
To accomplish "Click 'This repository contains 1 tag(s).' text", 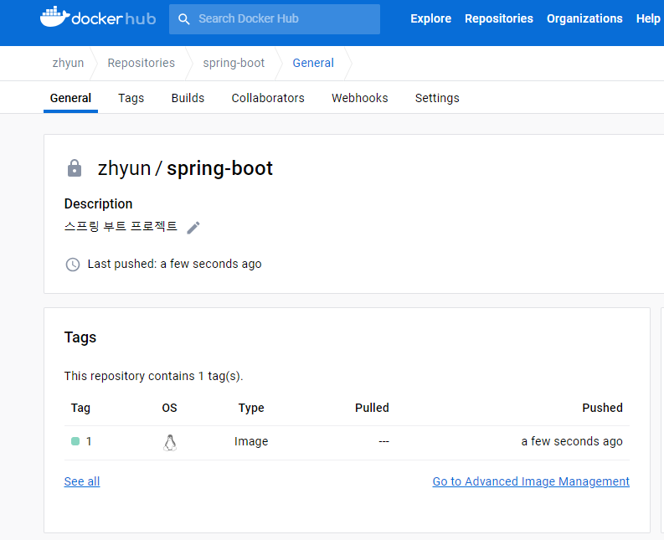I will pos(153,376).
